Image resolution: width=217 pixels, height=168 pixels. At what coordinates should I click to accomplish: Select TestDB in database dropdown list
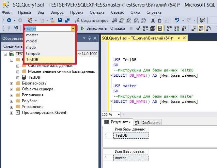[33, 59]
